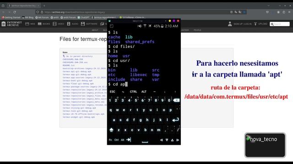Click the browser back arrow

click(3, 12)
